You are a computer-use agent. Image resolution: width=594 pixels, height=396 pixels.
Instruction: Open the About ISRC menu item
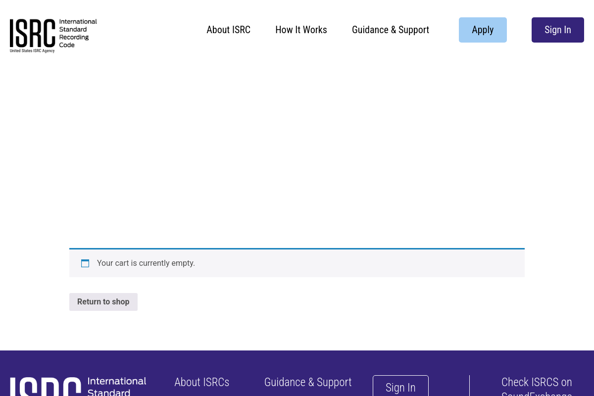tap(228, 30)
